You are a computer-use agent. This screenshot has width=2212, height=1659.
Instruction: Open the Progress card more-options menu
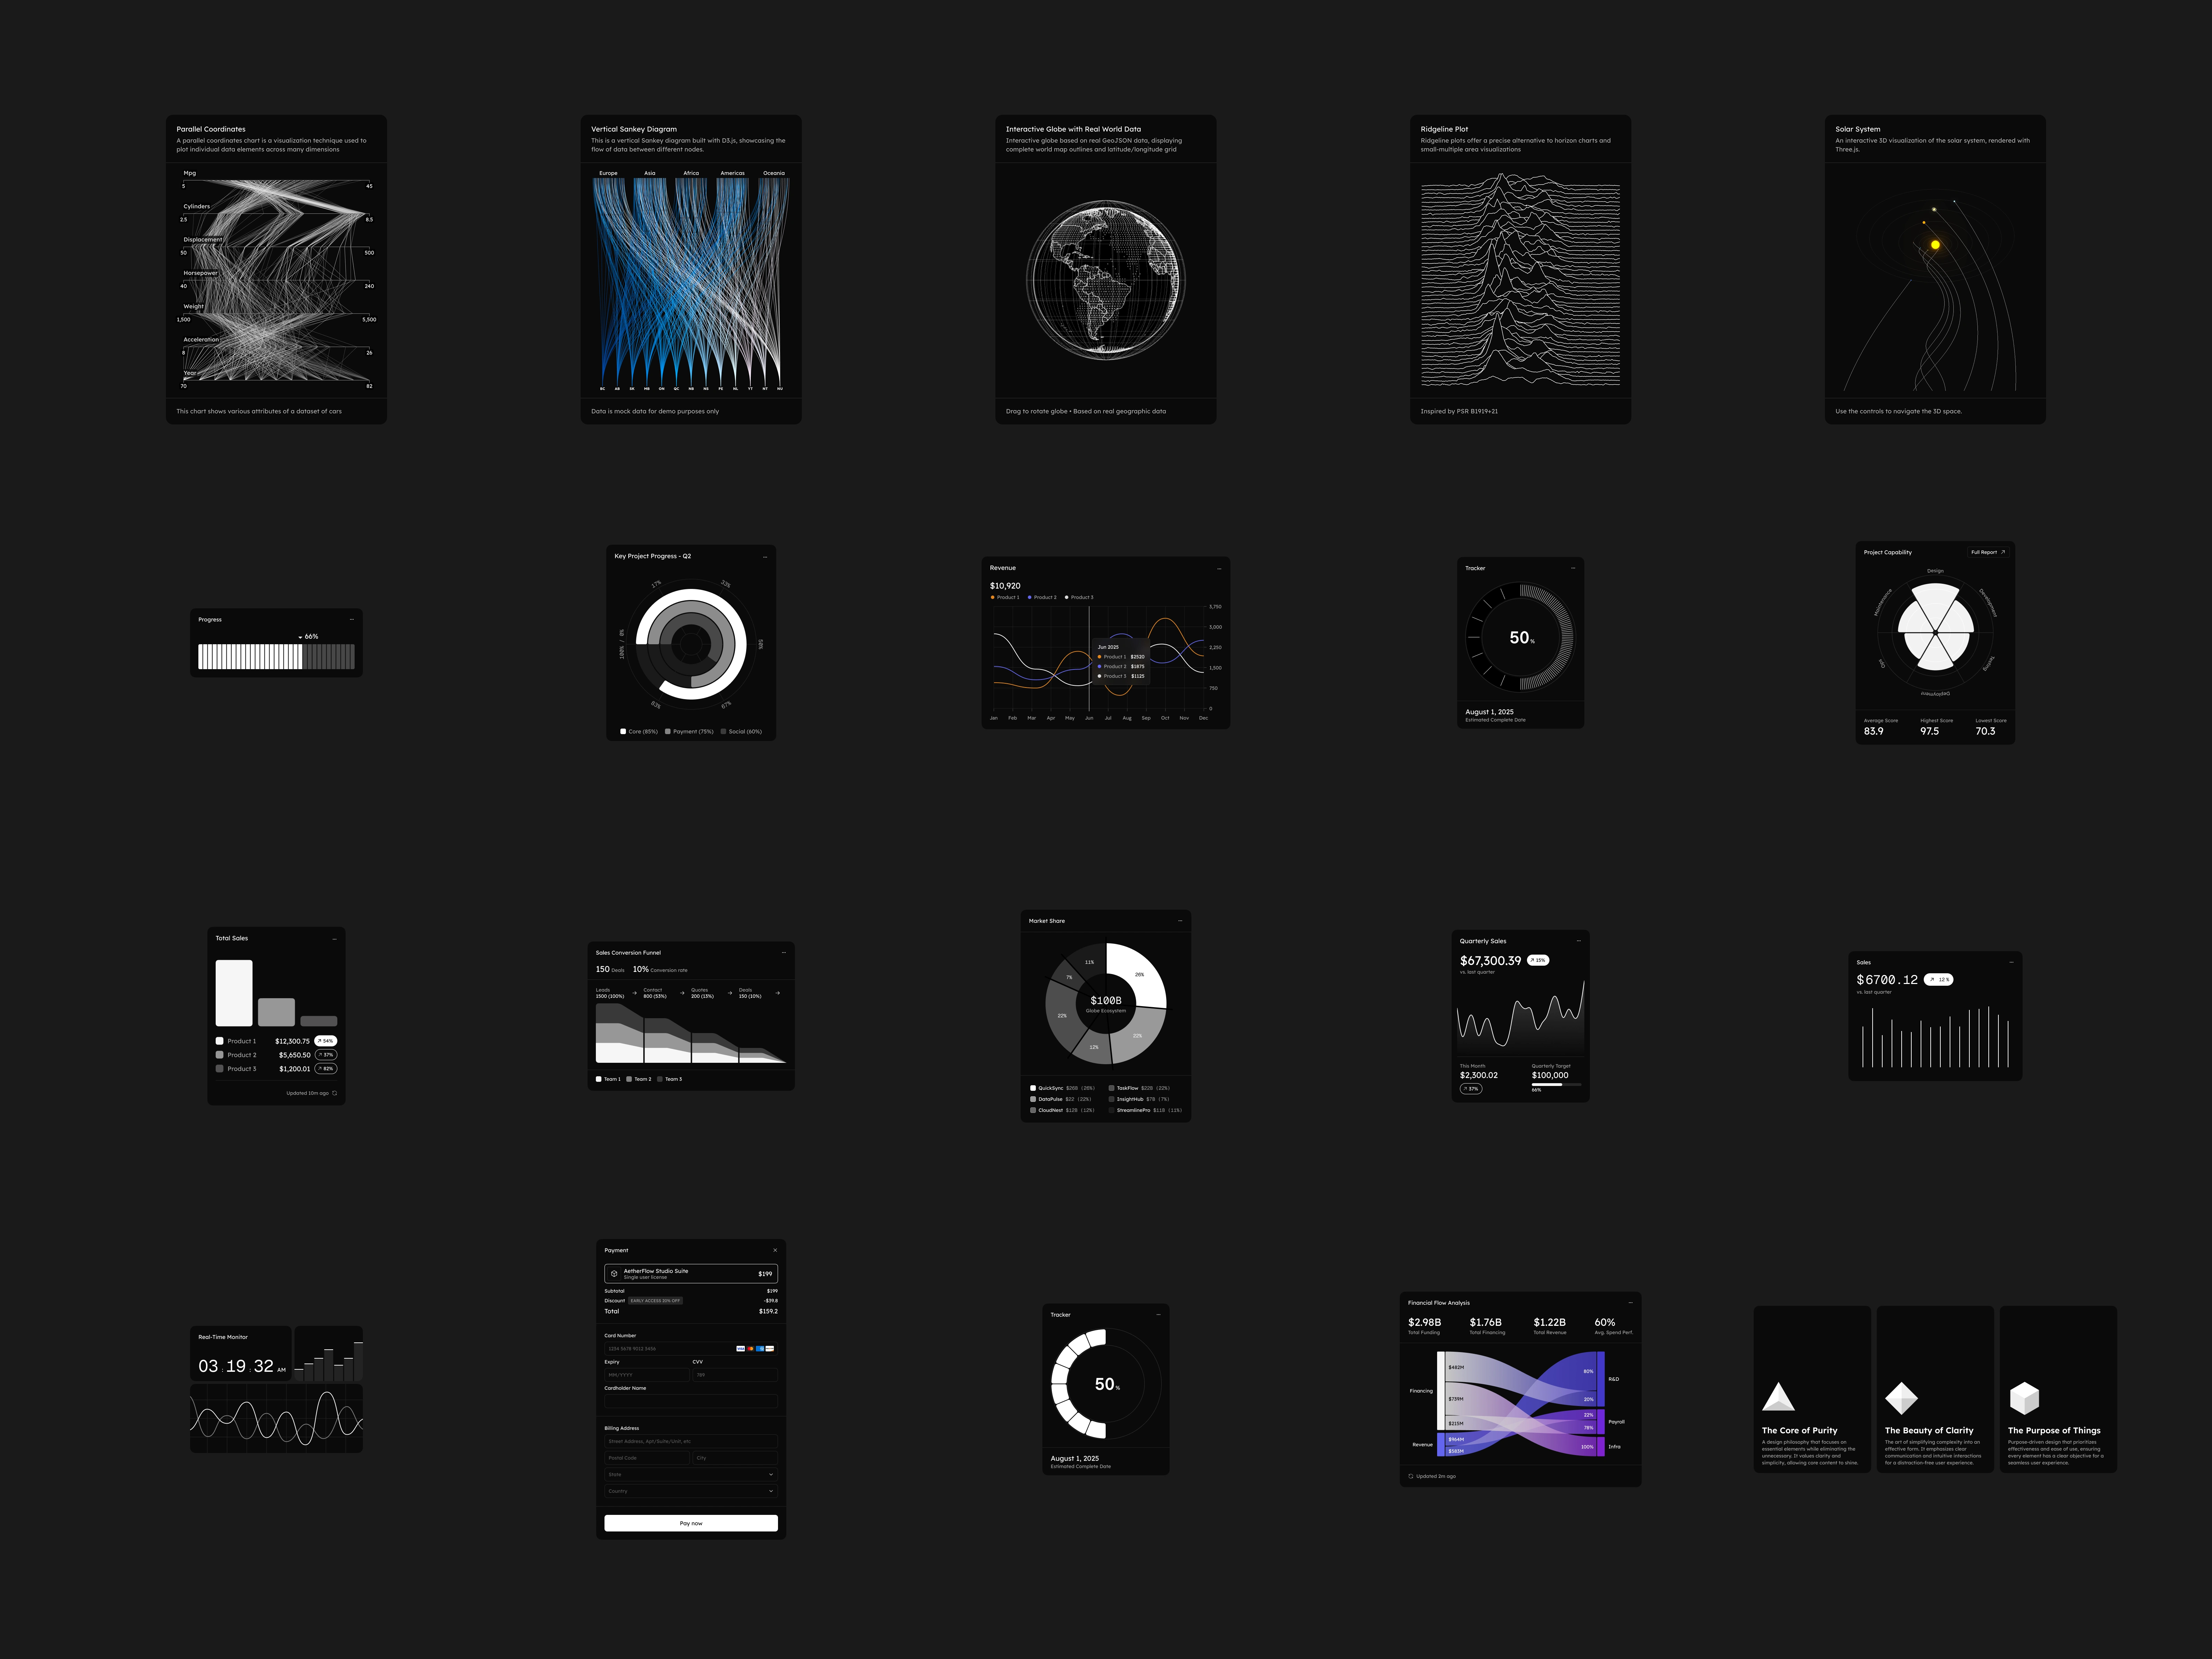click(x=352, y=620)
